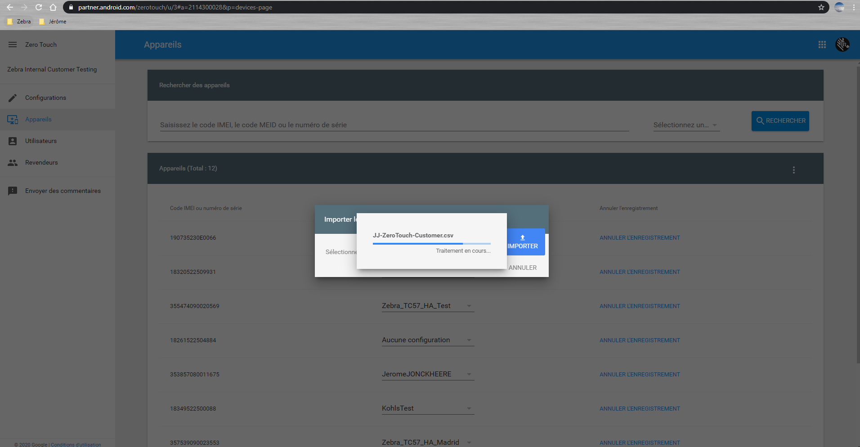Click the RECHERCHER button

(780, 121)
